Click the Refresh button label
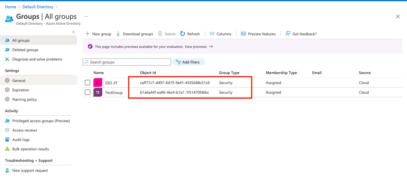 point(194,34)
